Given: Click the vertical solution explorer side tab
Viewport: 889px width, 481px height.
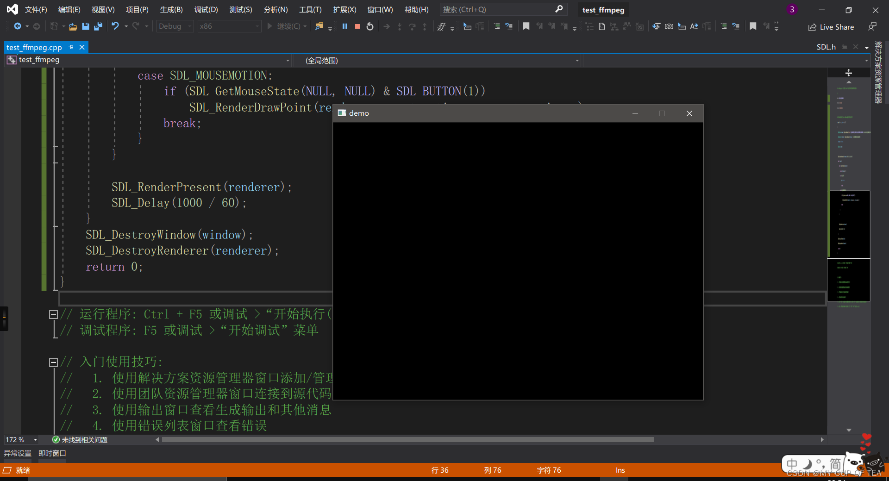Looking at the screenshot, I should click(878, 72).
